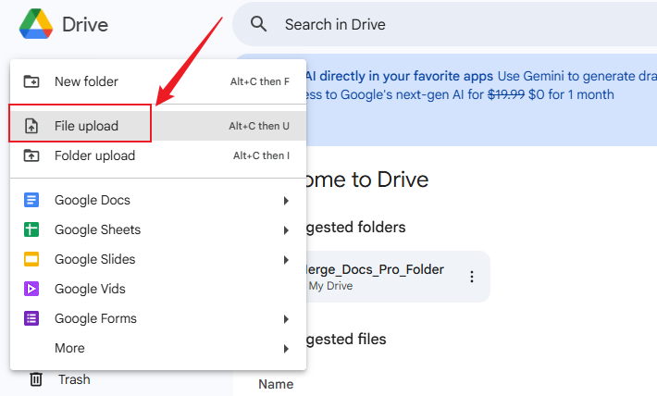The height and width of the screenshot is (396, 657).
Task: Click the 'Alt+C then I' shortcut text
Action: pyautogui.click(x=262, y=155)
